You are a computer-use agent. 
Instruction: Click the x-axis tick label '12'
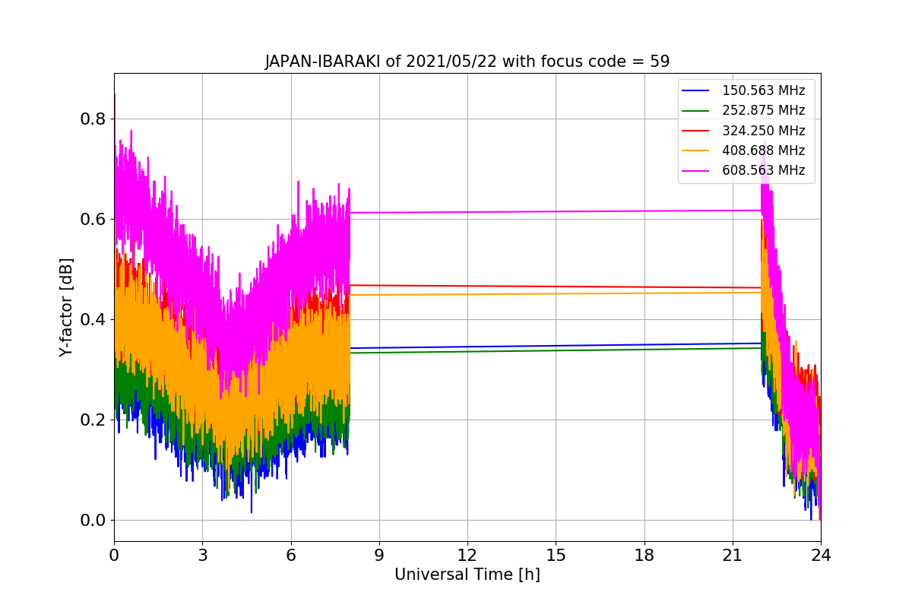(467, 555)
